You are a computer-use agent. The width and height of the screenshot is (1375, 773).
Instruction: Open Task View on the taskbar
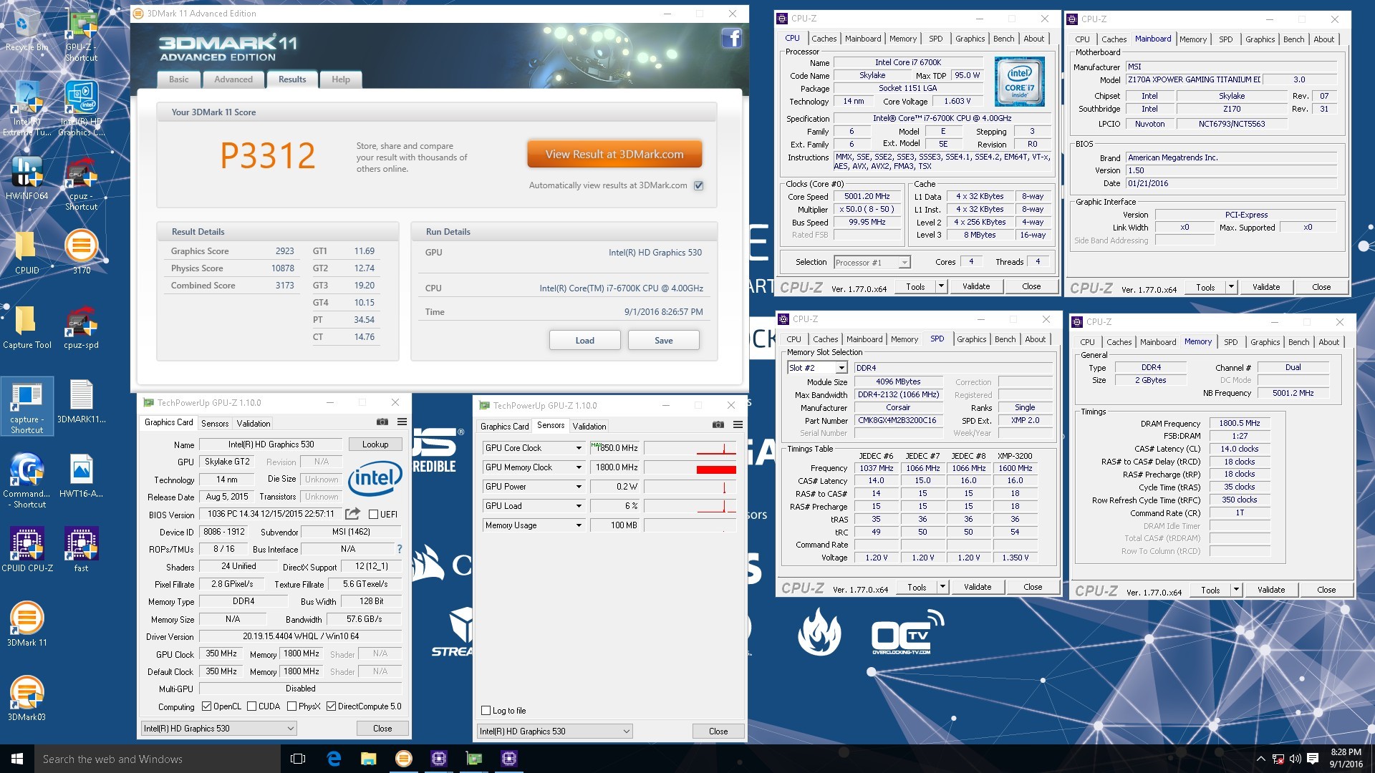(298, 759)
